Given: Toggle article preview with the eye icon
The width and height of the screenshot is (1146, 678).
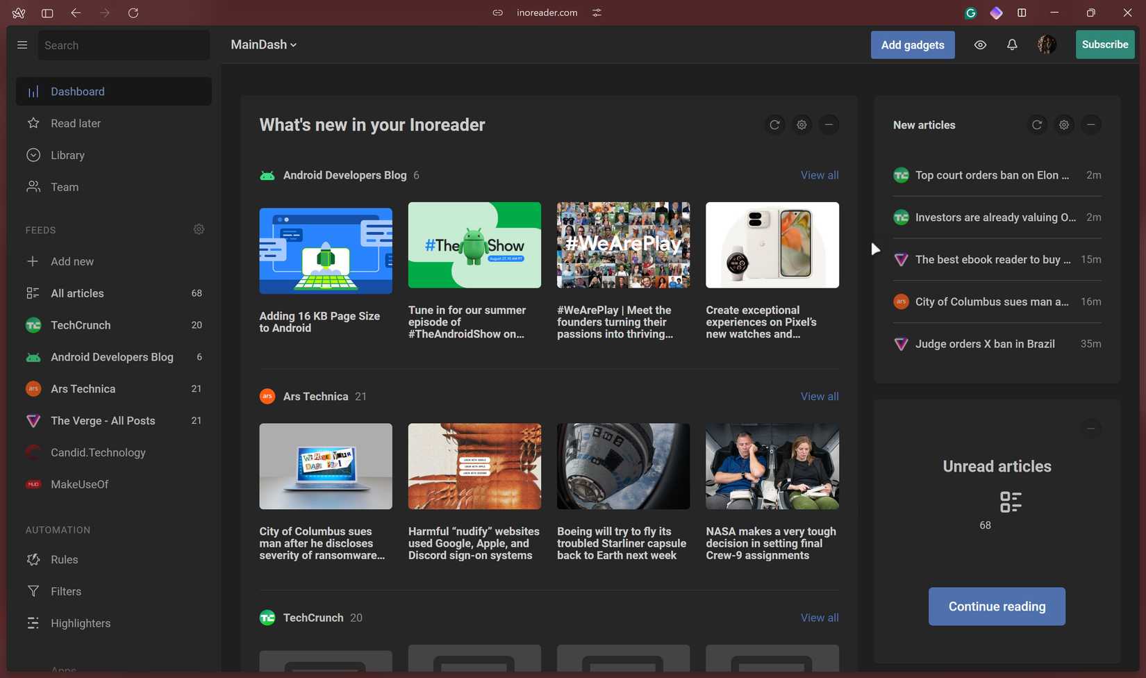Looking at the screenshot, I should [979, 44].
